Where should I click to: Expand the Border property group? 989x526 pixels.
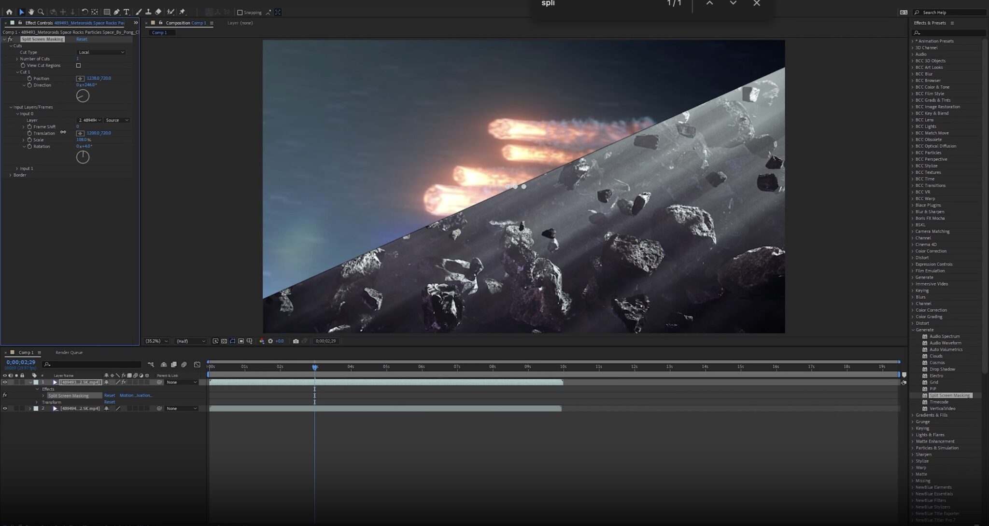[x=11, y=175]
